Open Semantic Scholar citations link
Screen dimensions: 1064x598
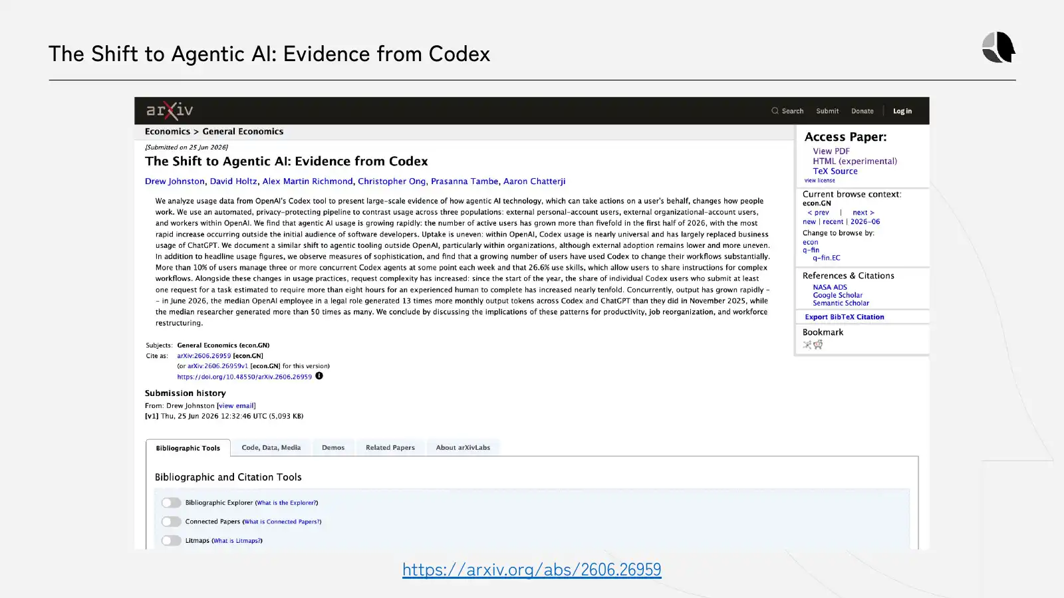[841, 303]
